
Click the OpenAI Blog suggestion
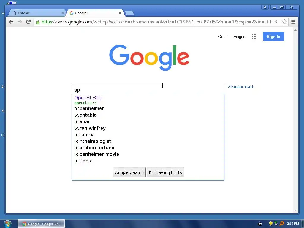pyautogui.click(x=148, y=100)
